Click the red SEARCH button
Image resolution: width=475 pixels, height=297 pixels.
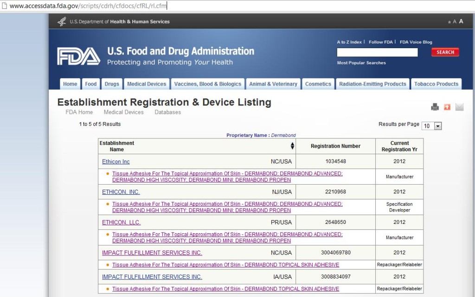coord(445,52)
